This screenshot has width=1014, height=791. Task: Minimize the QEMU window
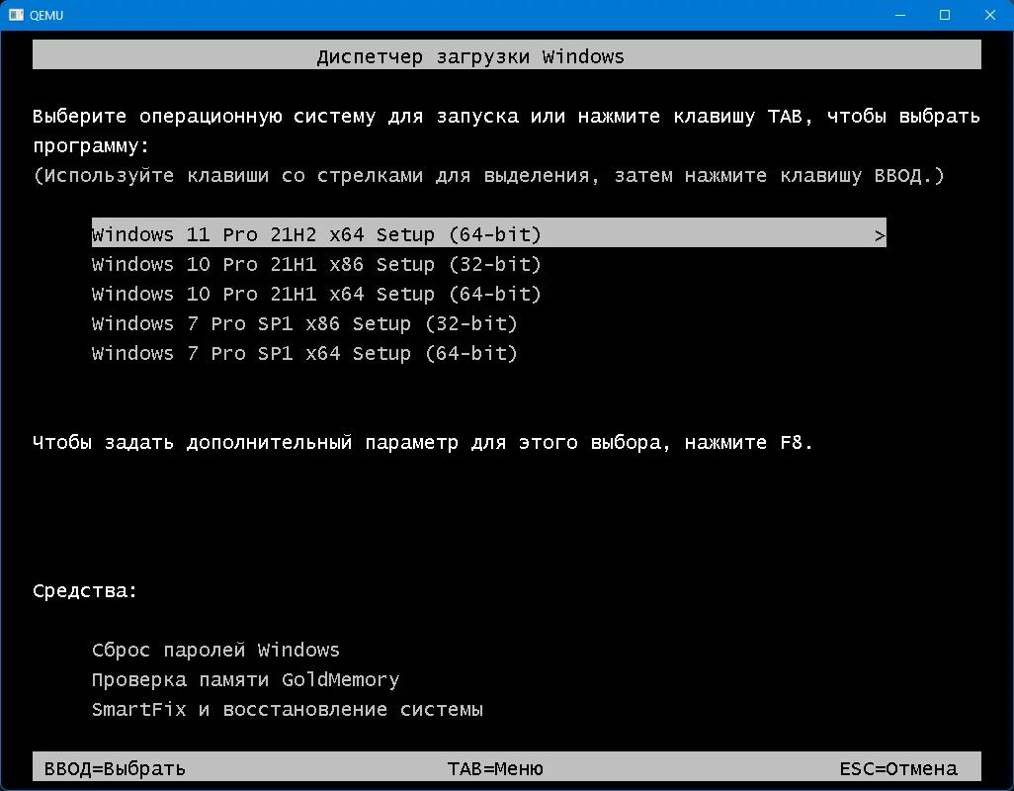899,15
